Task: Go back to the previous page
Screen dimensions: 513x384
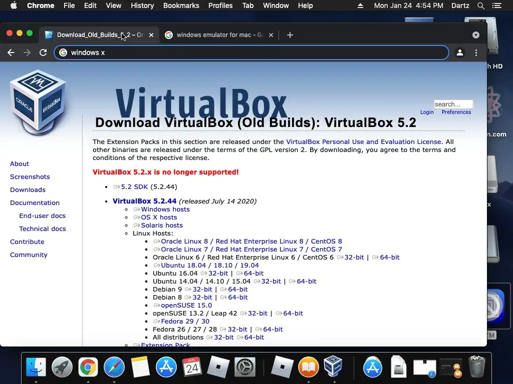Action: (11, 52)
